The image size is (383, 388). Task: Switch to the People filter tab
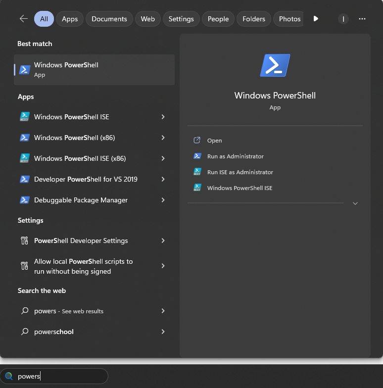click(218, 19)
